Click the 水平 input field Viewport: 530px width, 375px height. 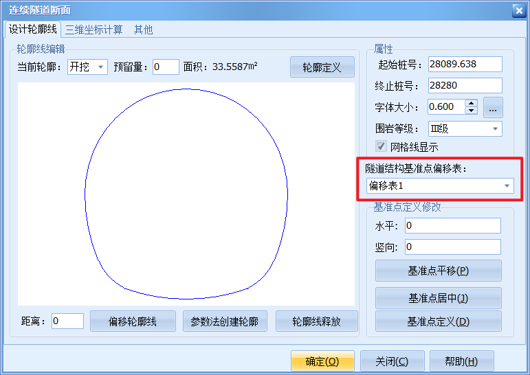click(x=453, y=226)
